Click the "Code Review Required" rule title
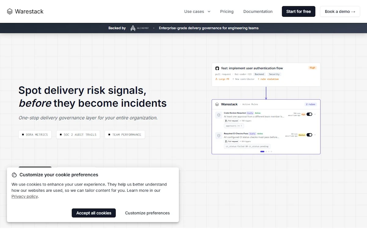 (235, 113)
